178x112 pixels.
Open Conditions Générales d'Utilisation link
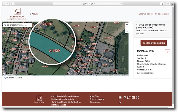point(66,102)
